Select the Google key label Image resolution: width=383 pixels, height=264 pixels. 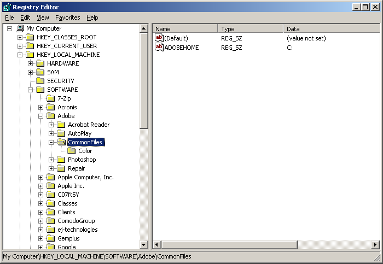point(67,247)
